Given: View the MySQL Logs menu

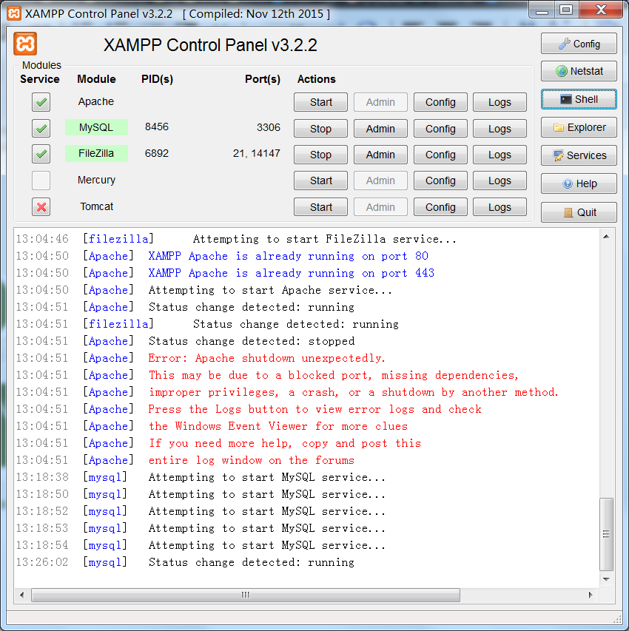Looking at the screenshot, I should click(499, 129).
